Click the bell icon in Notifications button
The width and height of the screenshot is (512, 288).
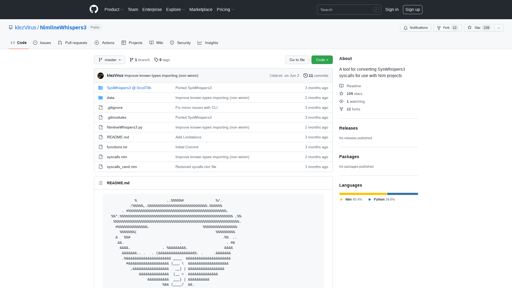click(x=406, y=28)
